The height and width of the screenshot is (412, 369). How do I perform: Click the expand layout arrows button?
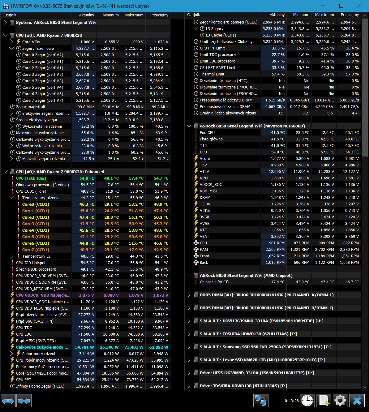[x=8, y=401]
